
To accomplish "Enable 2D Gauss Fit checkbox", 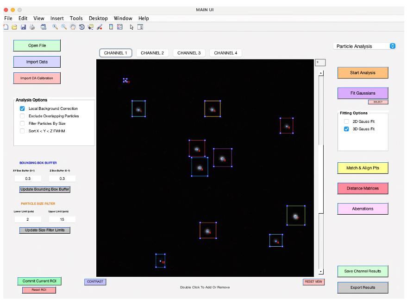I will click(x=346, y=121).
